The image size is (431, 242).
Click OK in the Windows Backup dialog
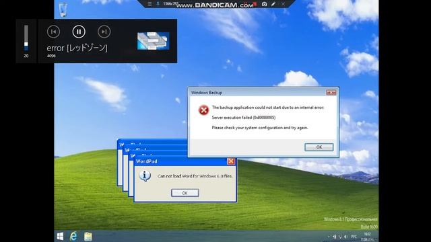pos(319,147)
